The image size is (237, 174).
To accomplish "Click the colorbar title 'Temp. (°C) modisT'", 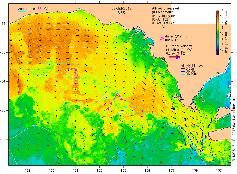I will (226, 41).
